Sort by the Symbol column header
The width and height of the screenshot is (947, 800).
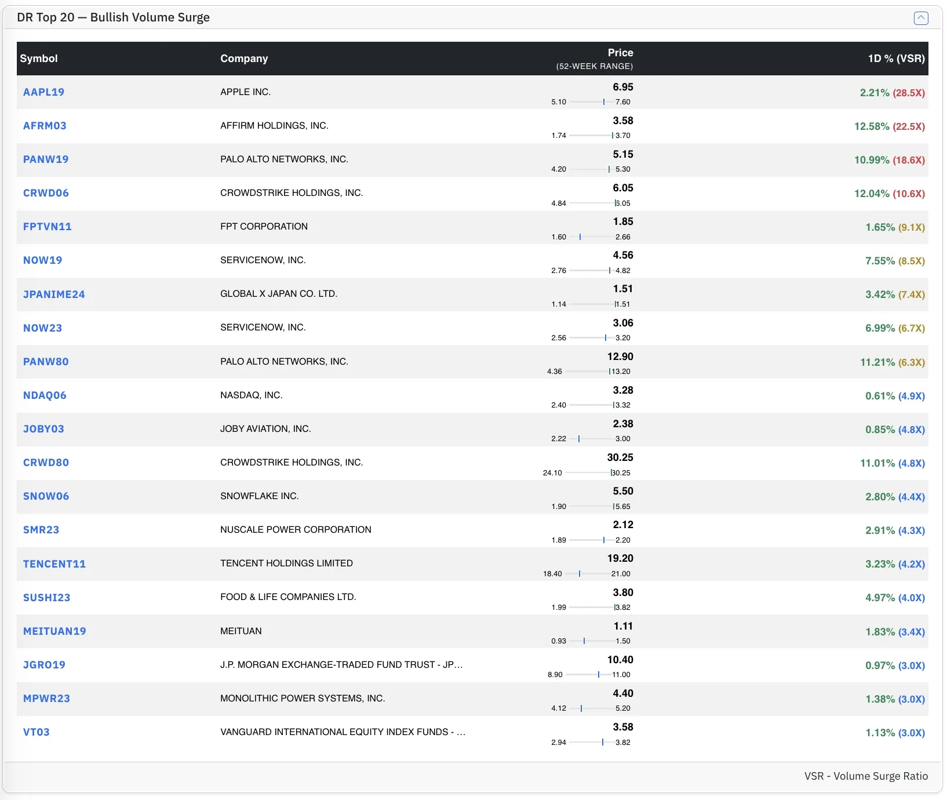pyautogui.click(x=39, y=59)
